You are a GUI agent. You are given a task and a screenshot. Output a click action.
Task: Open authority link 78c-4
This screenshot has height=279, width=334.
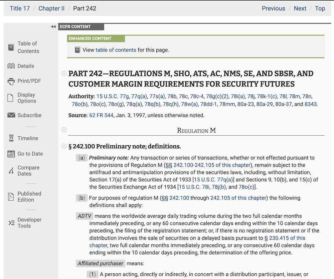pos(197,96)
